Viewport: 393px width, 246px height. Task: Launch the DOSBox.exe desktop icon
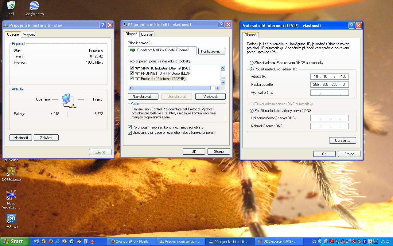pyautogui.click(x=11, y=172)
